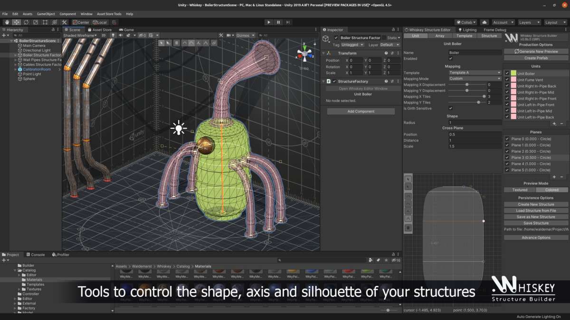The height and width of the screenshot is (320, 570).
Task: Select Textured preview mode
Action: click(520, 190)
